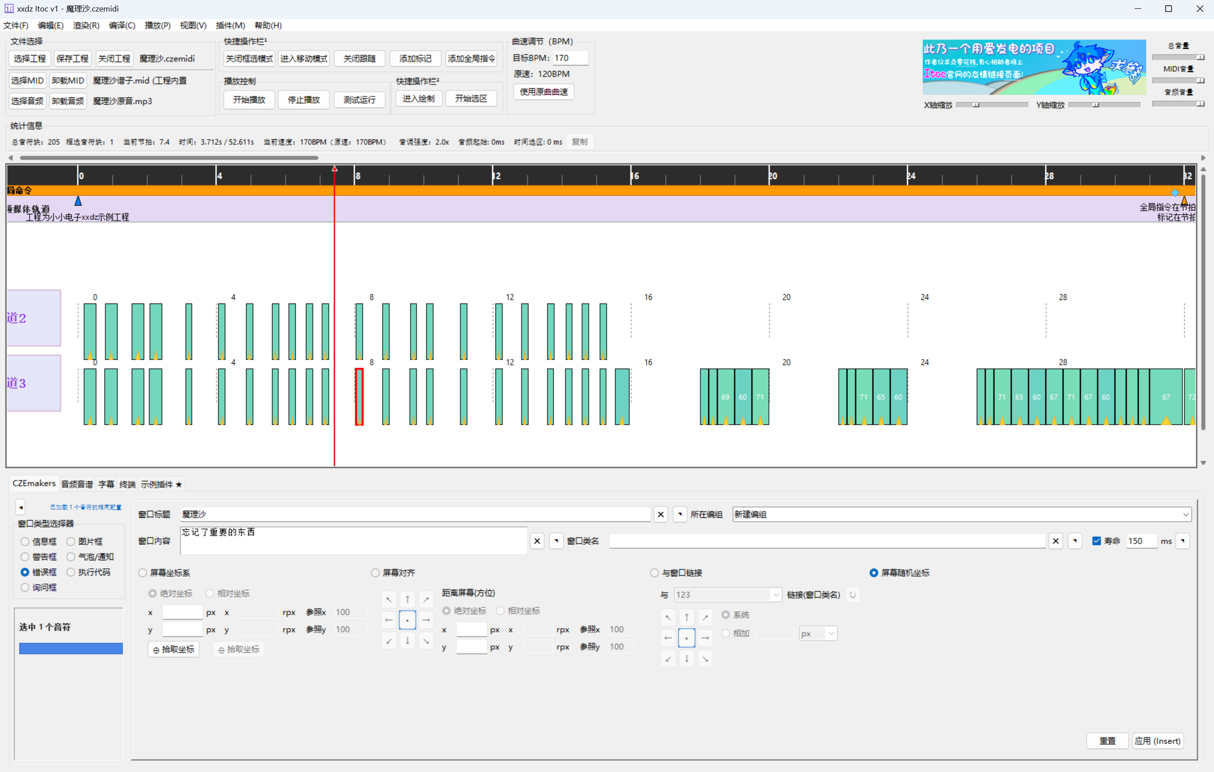Click the arrow beside 窗口类名 clear button
Image resolution: width=1214 pixels, height=772 pixels.
coord(1075,541)
